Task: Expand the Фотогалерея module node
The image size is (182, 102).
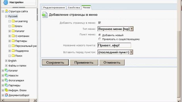Action: click(x=3, y=80)
